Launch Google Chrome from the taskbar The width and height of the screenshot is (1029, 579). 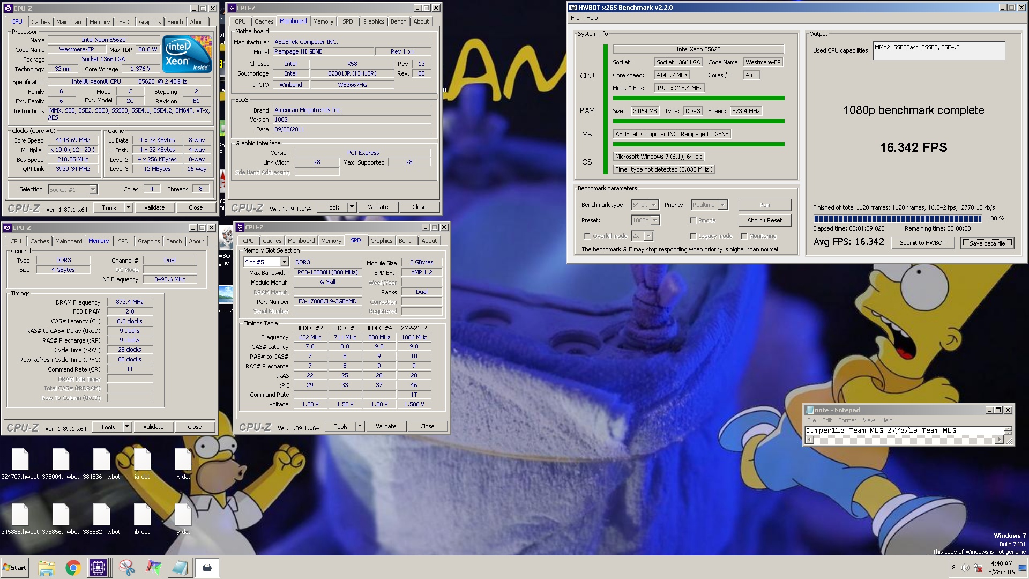tap(73, 568)
